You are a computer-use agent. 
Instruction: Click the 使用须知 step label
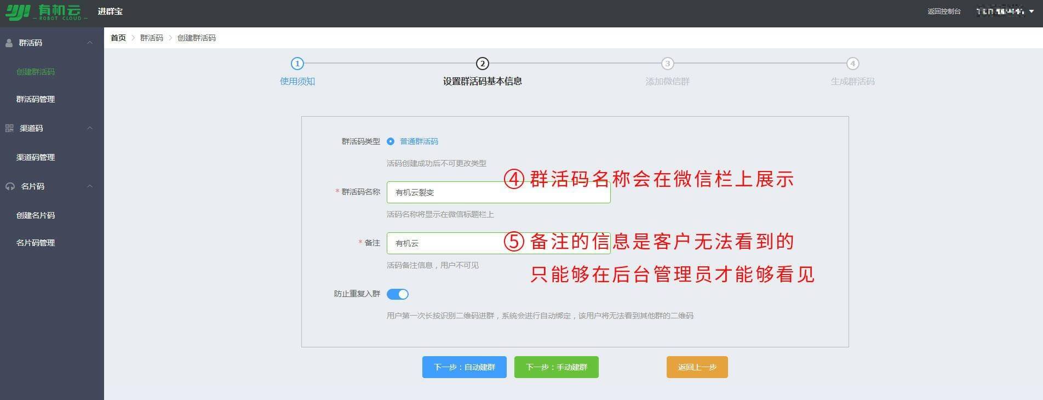click(297, 81)
